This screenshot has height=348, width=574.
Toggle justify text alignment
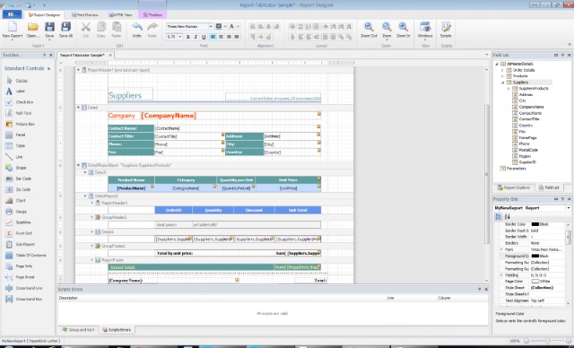(x=237, y=37)
